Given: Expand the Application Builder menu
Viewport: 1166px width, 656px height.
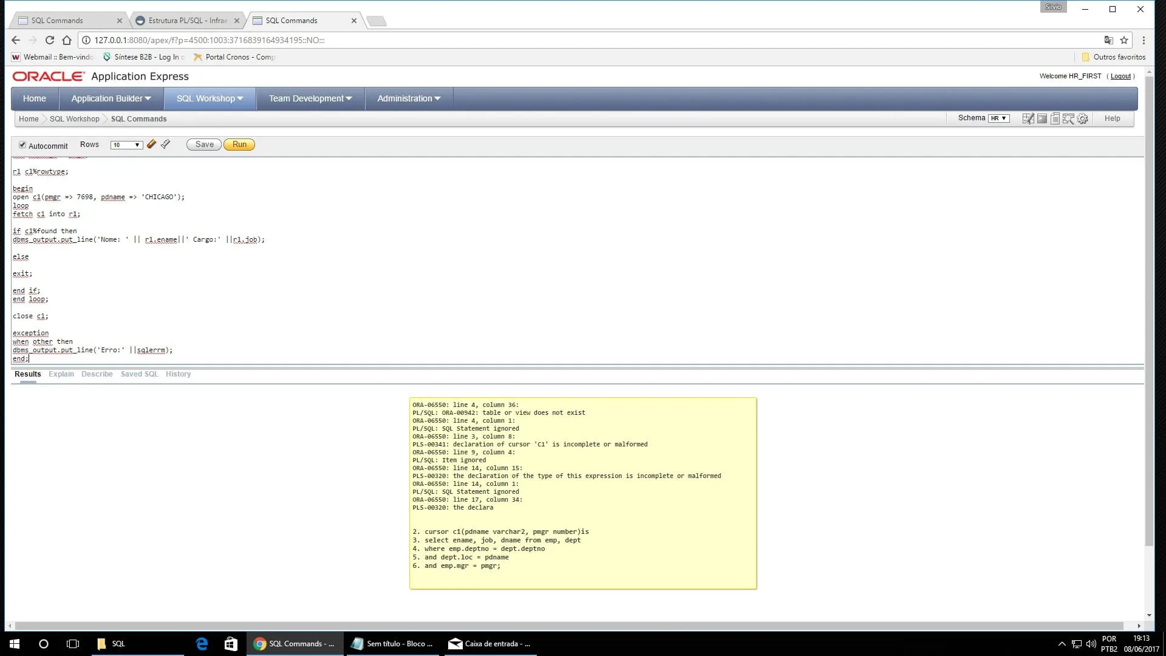Looking at the screenshot, I should (111, 98).
